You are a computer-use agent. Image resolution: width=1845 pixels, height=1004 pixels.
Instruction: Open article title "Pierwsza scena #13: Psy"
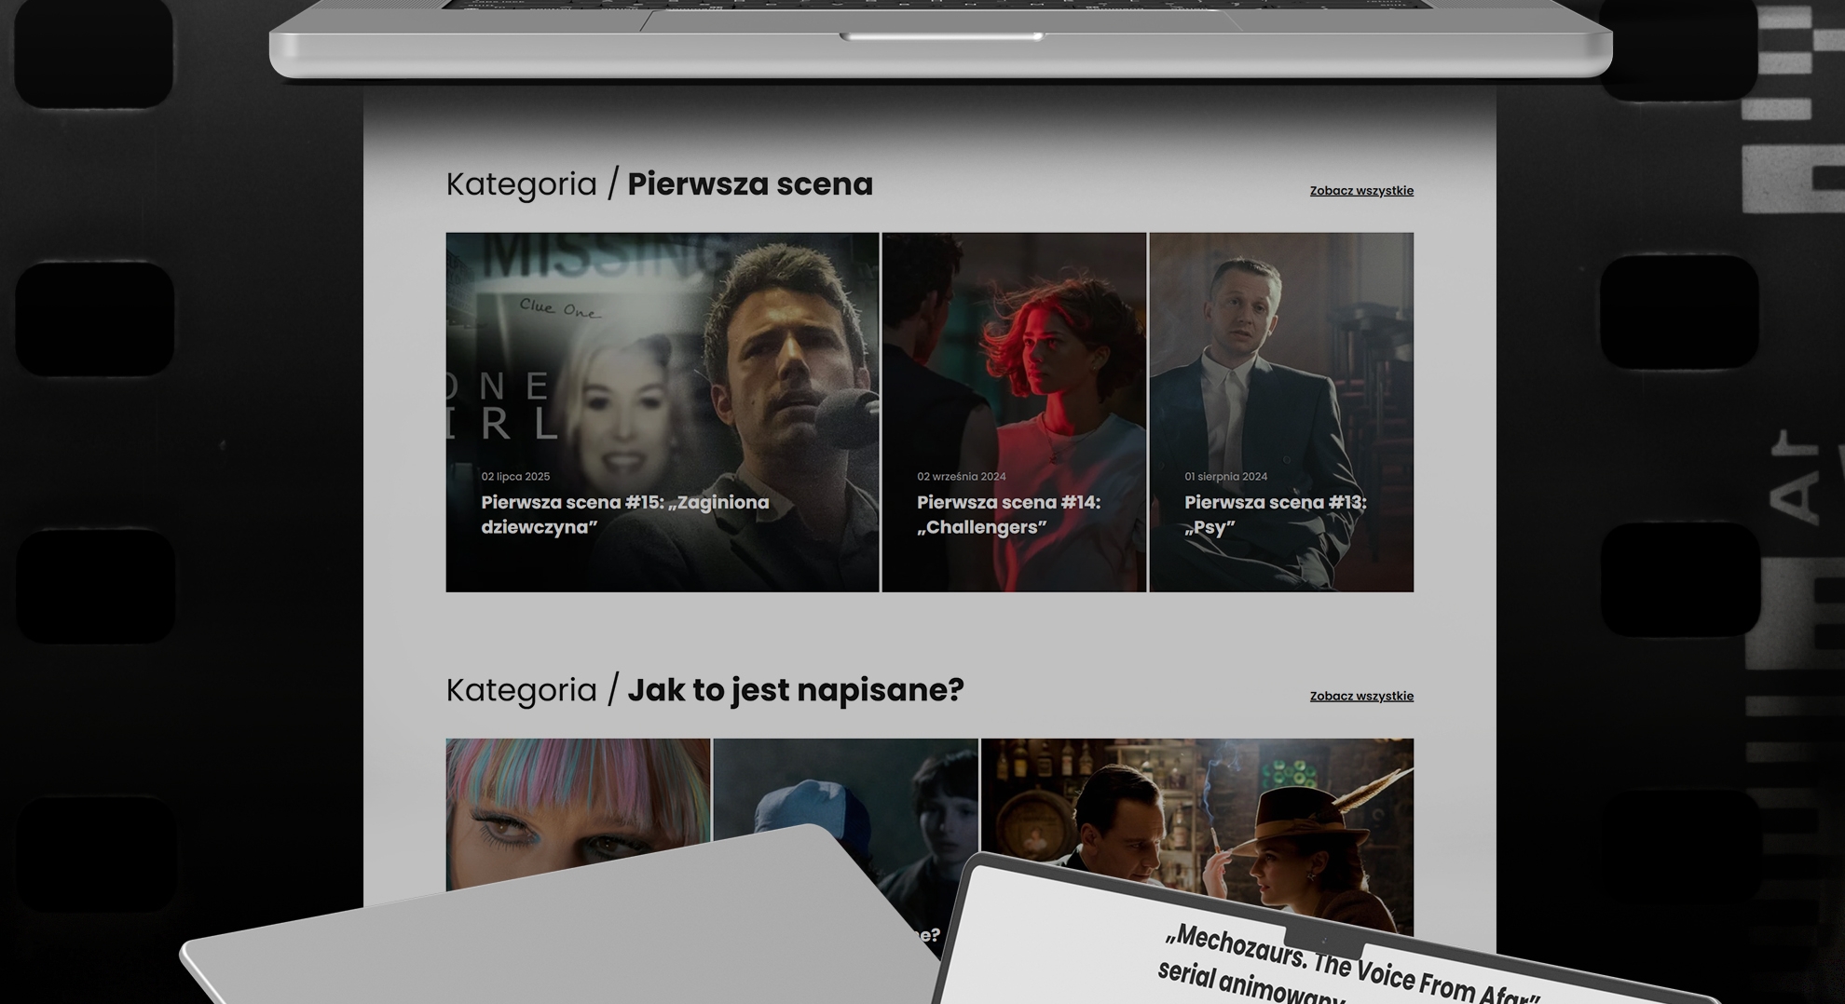1274,514
